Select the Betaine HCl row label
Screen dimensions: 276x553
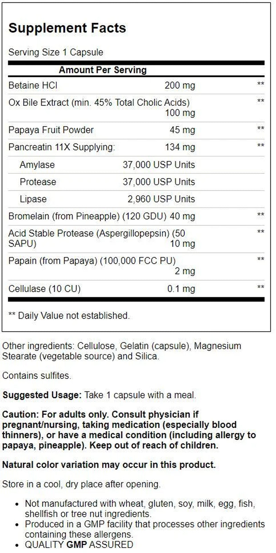(x=33, y=85)
